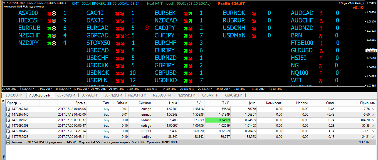The image size is (378, 160).
Task: Click the skull icon next to BRN
Action: point(320,36)
